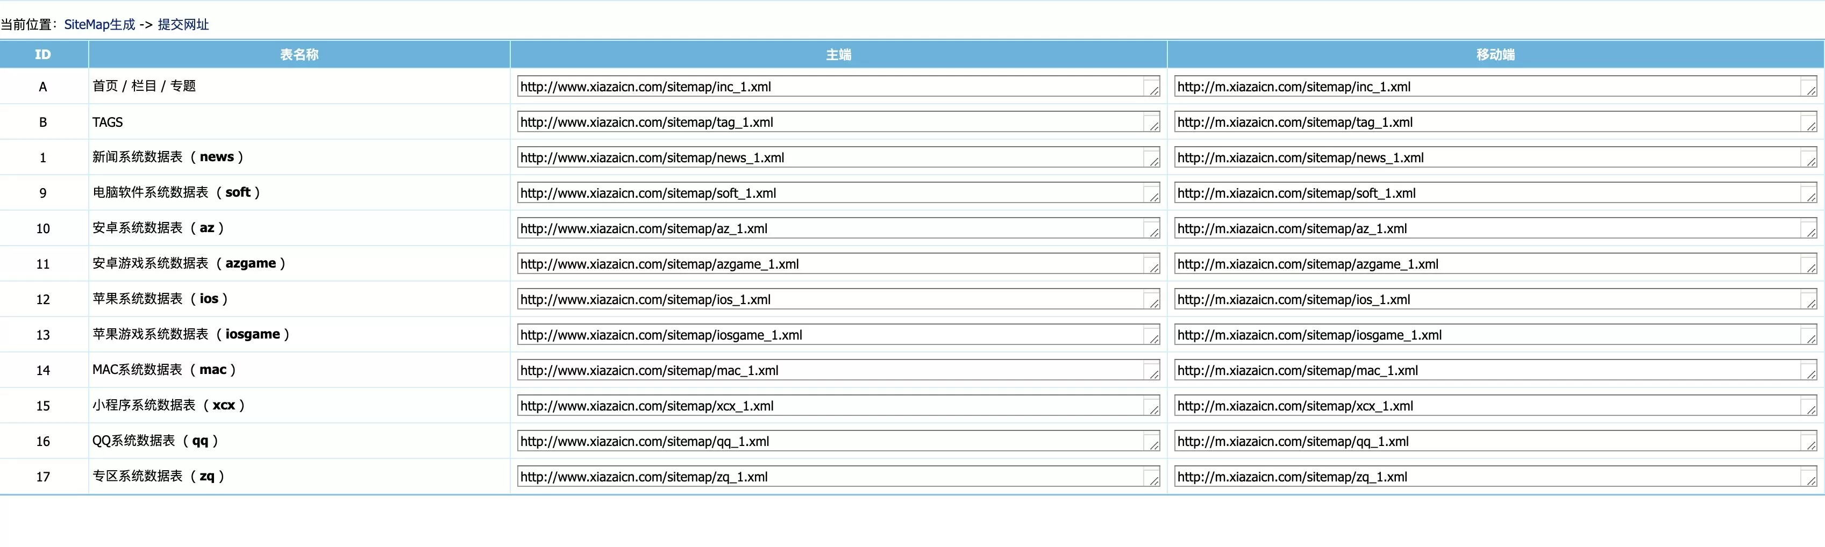Click the 移动端 column header

pyautogui.click(x=1495, y=54)
